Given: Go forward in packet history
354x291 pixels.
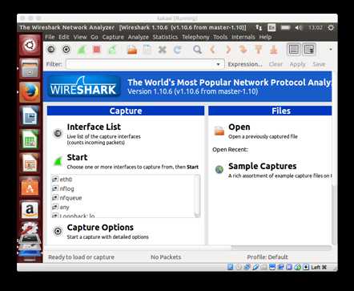Looking at the screenshot, I should pyautogui.click(x=227, y=50).
